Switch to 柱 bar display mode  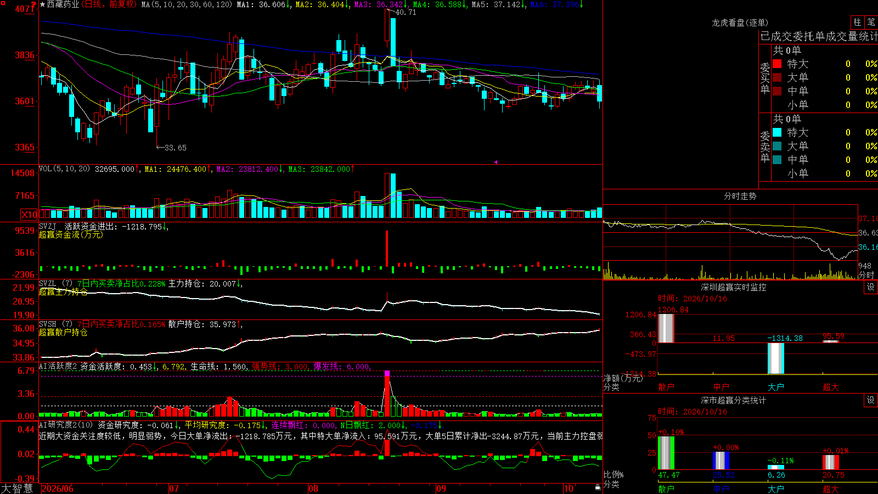click(857, 22)
